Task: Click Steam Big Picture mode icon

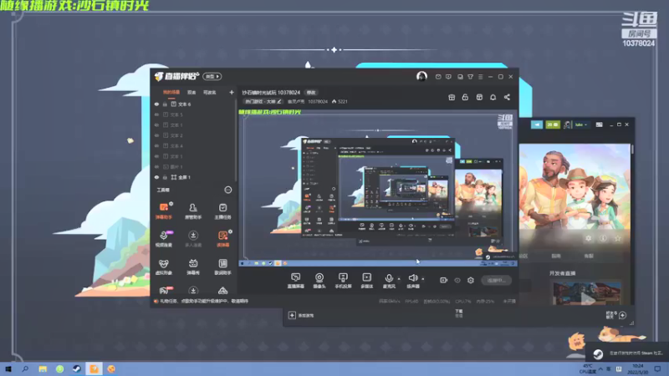Action: (599, 124)
